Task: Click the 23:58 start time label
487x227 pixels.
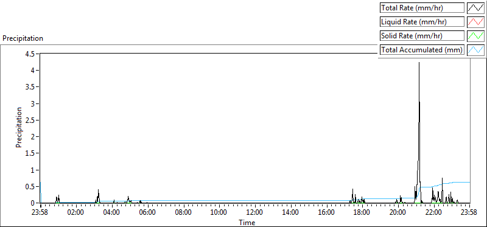Action: 40,213
